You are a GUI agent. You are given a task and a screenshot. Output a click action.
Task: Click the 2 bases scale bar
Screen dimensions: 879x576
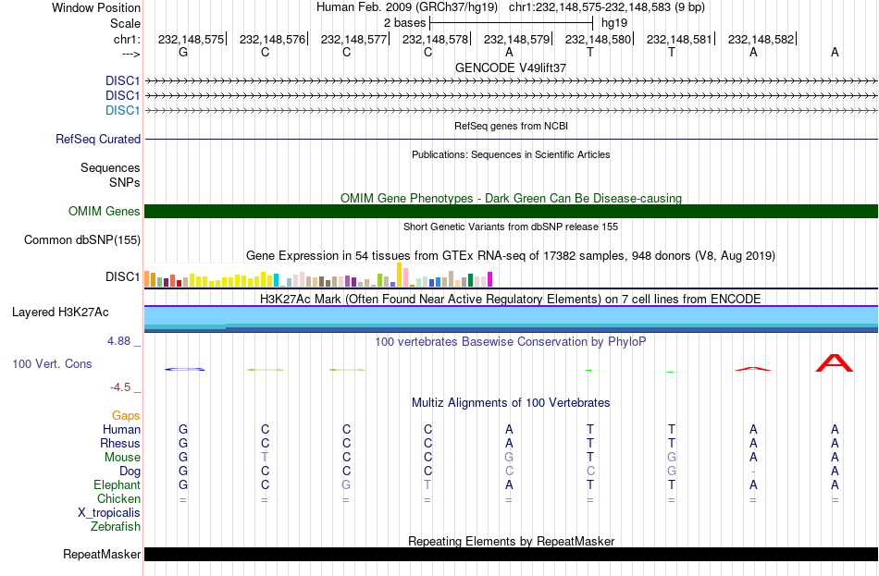coord(511,23)
